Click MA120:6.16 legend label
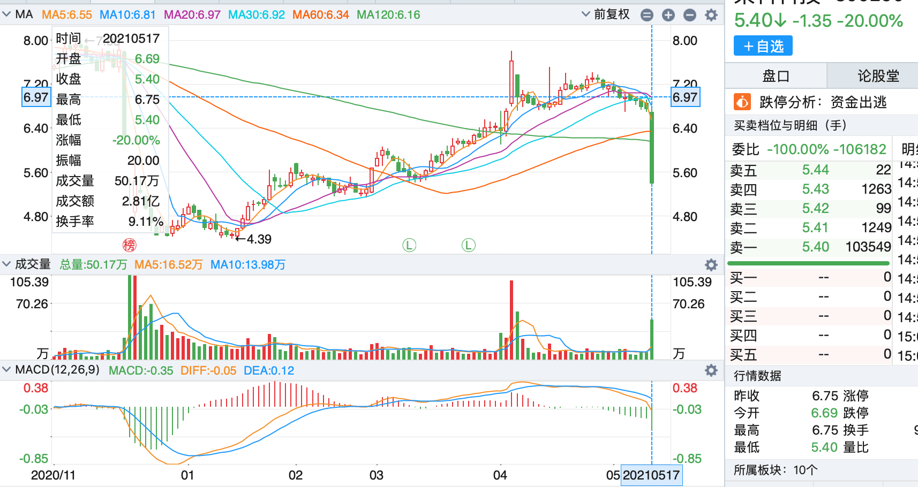 point(388,15)
